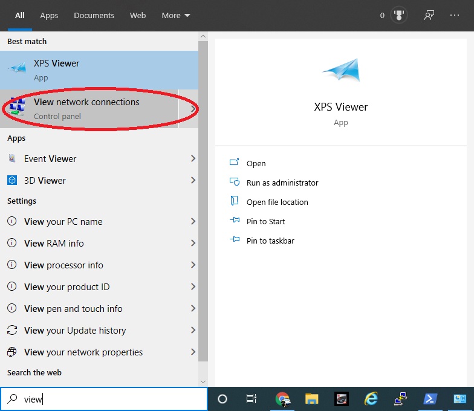Click the Open action's window icon
474x411 pixels.
click(235, 162)
